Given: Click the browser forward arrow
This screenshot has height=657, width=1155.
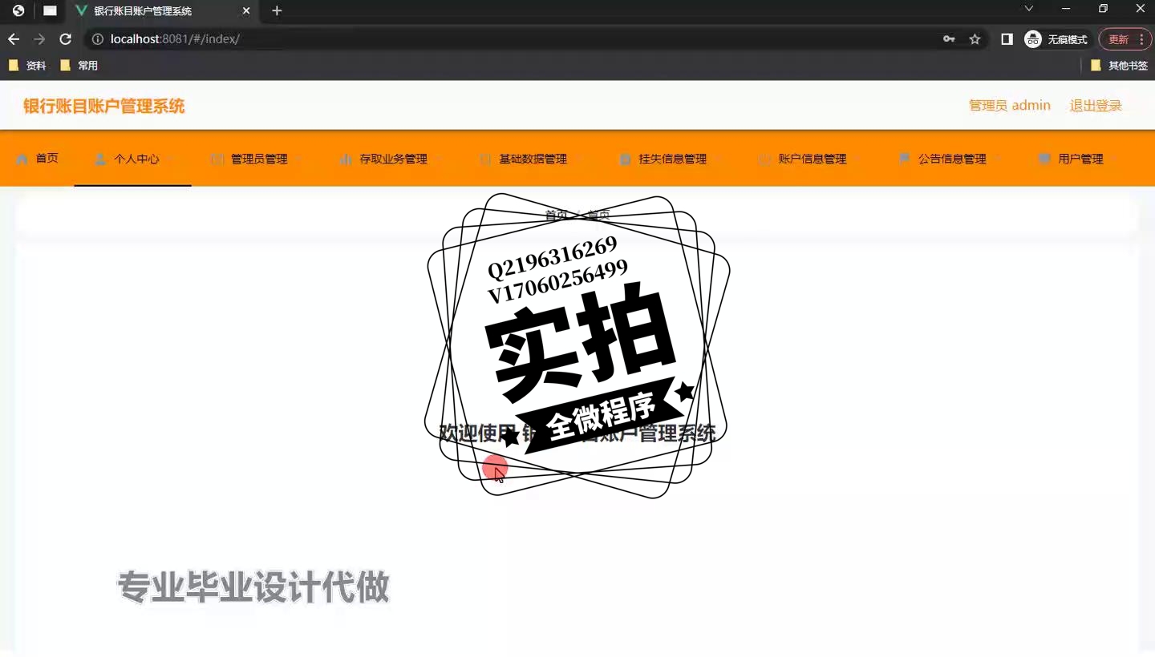Looking at the screenshot, I should coord(39,39).
